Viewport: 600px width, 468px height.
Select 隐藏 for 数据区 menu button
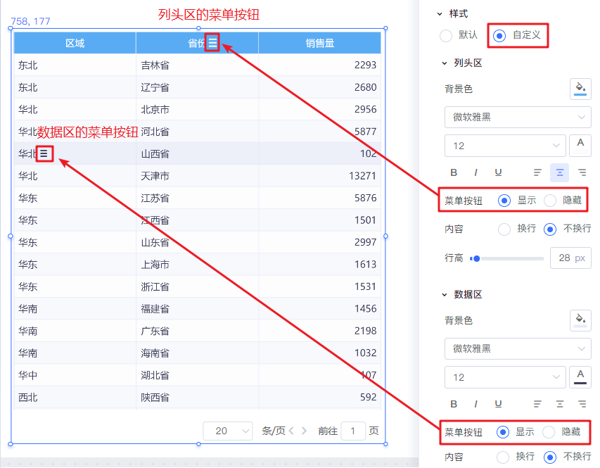tap(549, 432)
